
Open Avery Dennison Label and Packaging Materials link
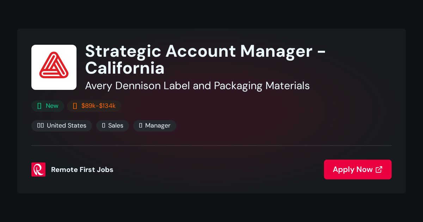pos(197,86)
